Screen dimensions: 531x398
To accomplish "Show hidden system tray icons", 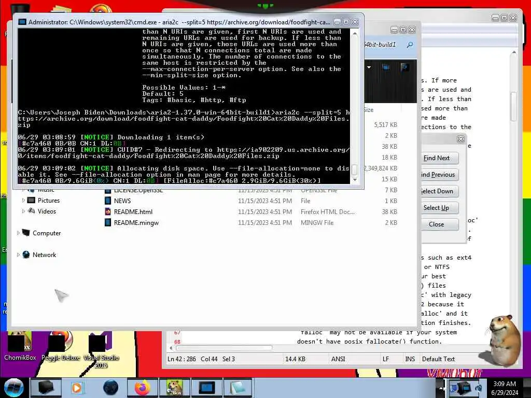I will tap(441, 388).
